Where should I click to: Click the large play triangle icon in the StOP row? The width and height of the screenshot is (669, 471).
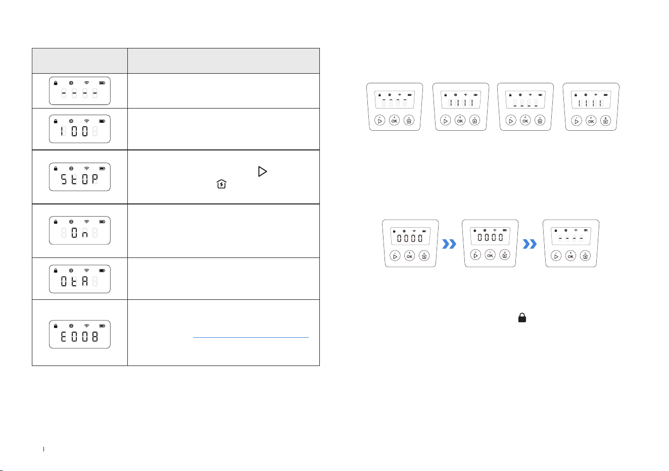point(262,172)
